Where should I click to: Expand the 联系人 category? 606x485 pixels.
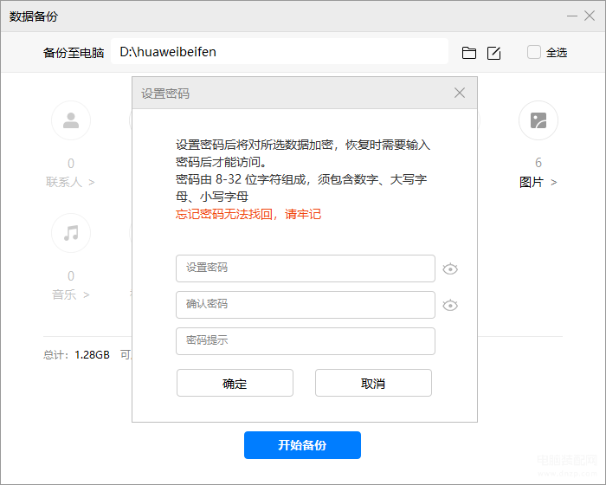pyautogui.click(x=71, y=182)
